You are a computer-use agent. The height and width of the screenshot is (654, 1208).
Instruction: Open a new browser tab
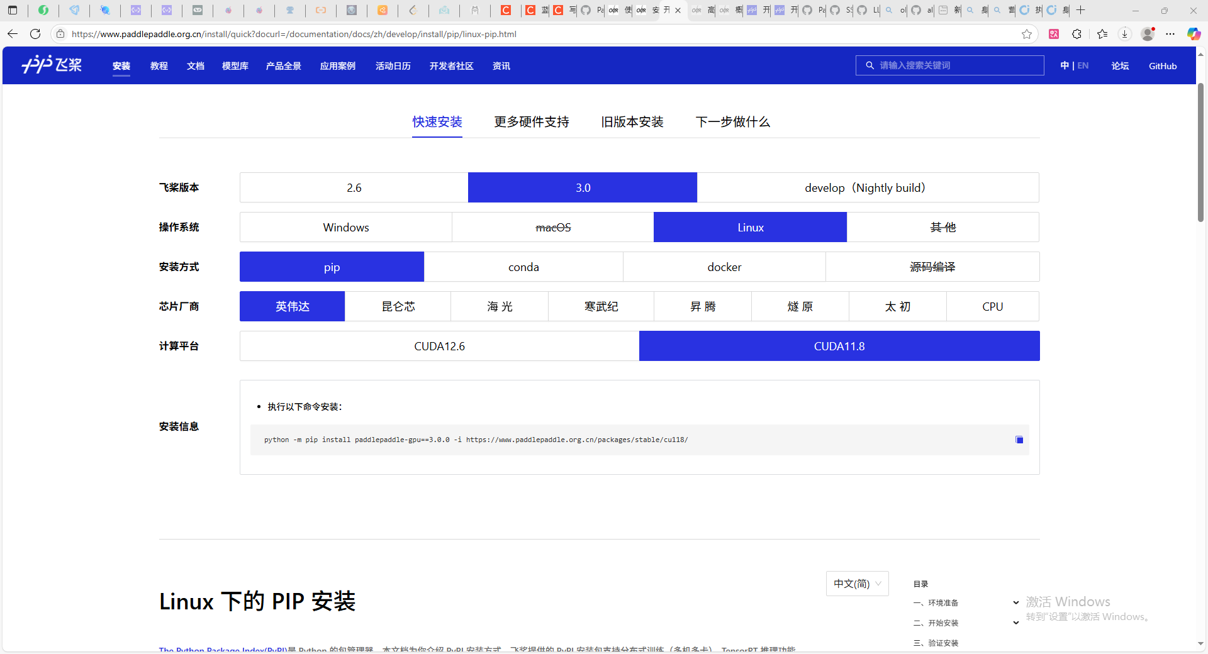[x=1081, y=10]
